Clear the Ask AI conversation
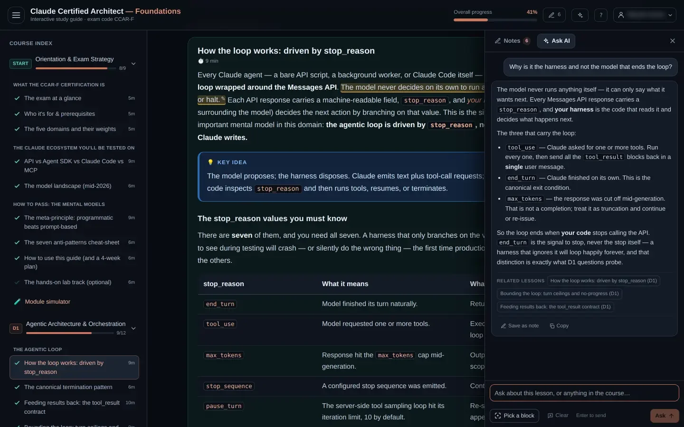 [558, 416]
